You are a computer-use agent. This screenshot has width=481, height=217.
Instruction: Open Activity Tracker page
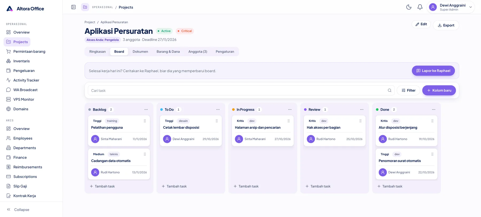coord(26,80)
